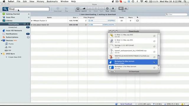Click the disabled Up toolbar icon
This screenshot has width=189, height=106.
[90, 9]
